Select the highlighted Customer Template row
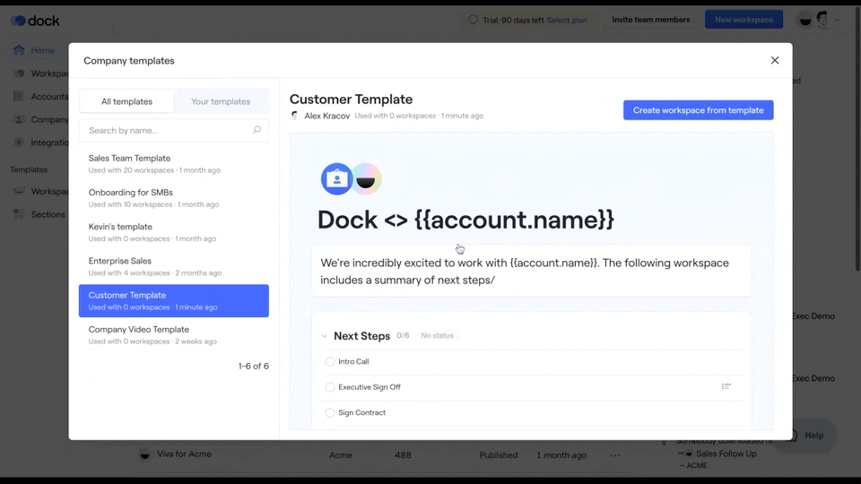This screenshot has height=484, width=861. [173, 301]
